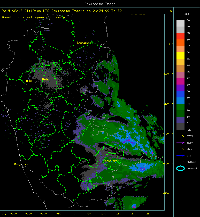
Task: Click the light orange 54–57 dBZ band
Action: point(180,49)
